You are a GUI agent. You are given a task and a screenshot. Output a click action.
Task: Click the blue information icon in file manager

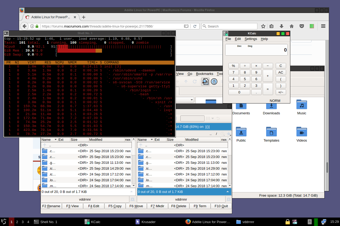tap(214, 82)
